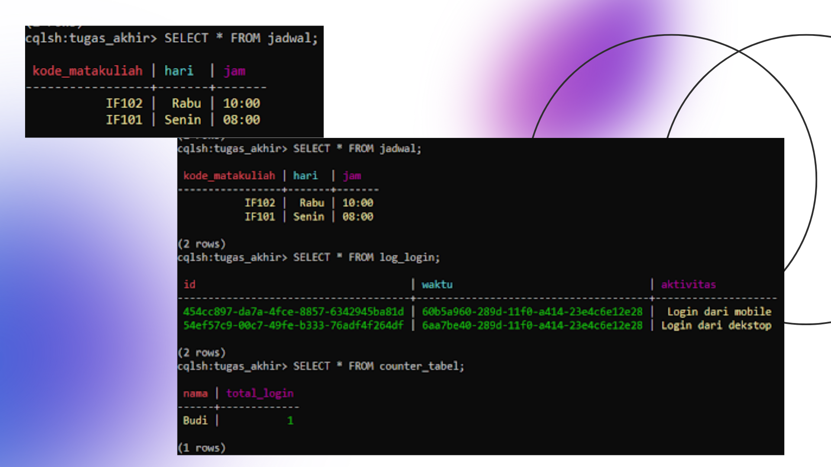Click 'Rabu' in the large terminal
This screenshot has height=467, width=831.
(312, 203)
